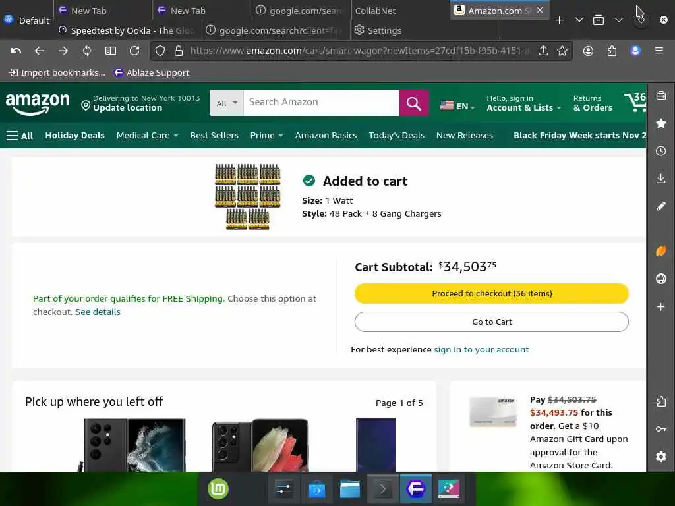The height and width of the screenshot is (506, 675).
Task: Launch the terminal from the taskbar
Action: [x=382, y=489]
